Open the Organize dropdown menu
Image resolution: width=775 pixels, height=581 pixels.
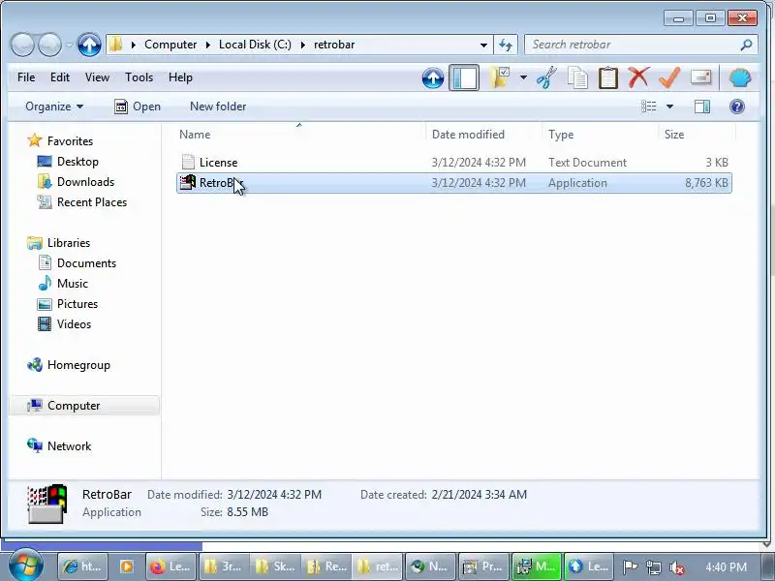click(54, 107)
